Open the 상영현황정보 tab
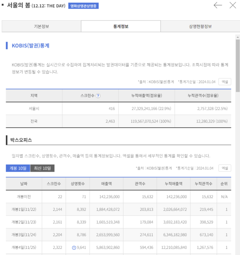This screenshot has height=255, width=240. coord(200,26)
